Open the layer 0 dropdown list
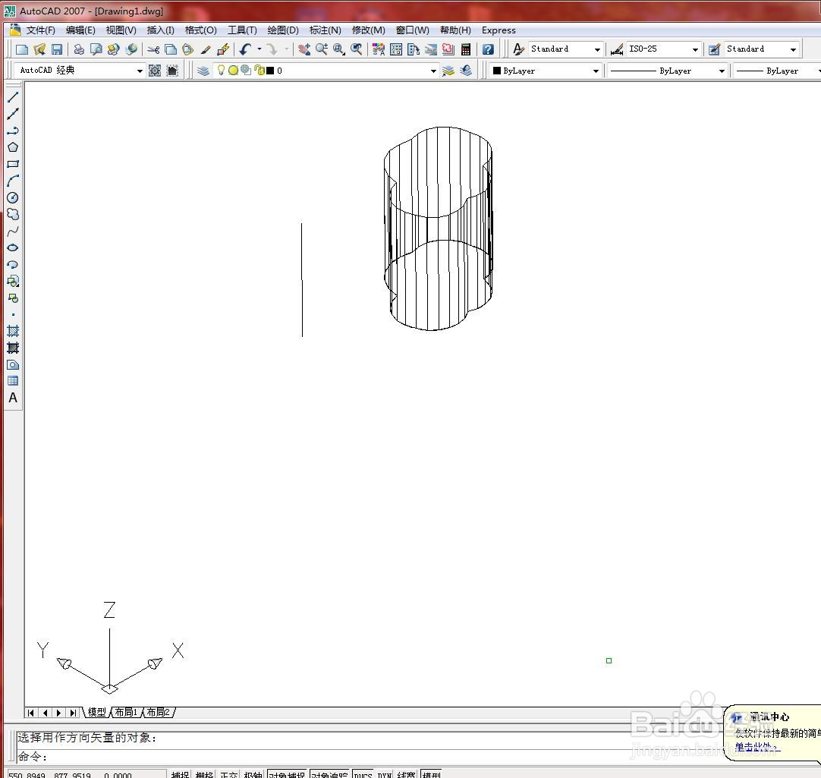 click(433, 71)
